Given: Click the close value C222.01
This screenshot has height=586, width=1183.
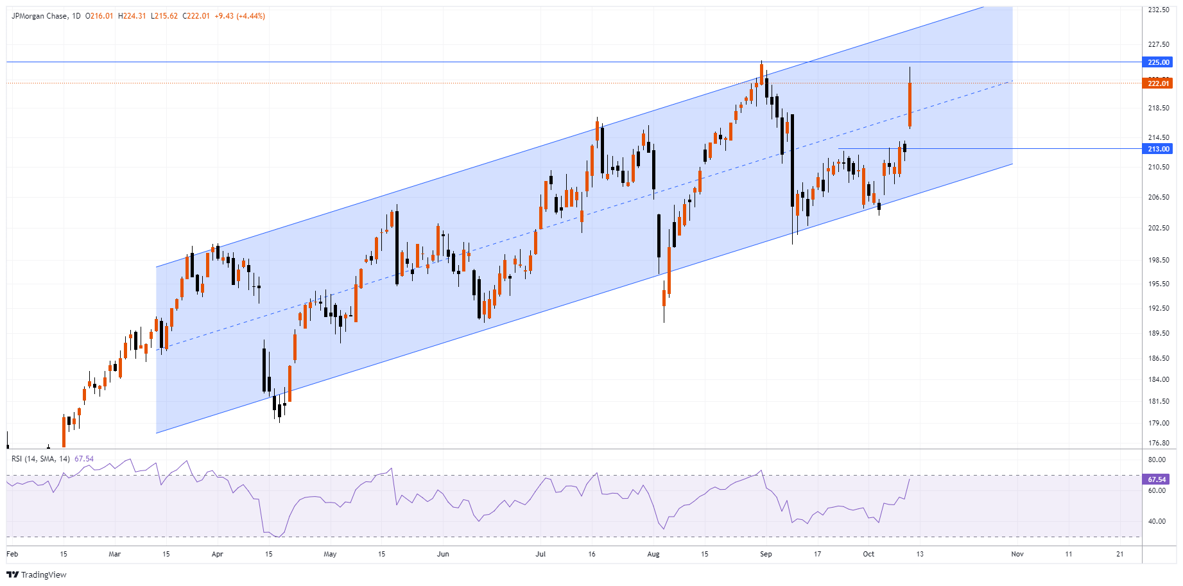Looking at the screenshot, I should (196, 16).
